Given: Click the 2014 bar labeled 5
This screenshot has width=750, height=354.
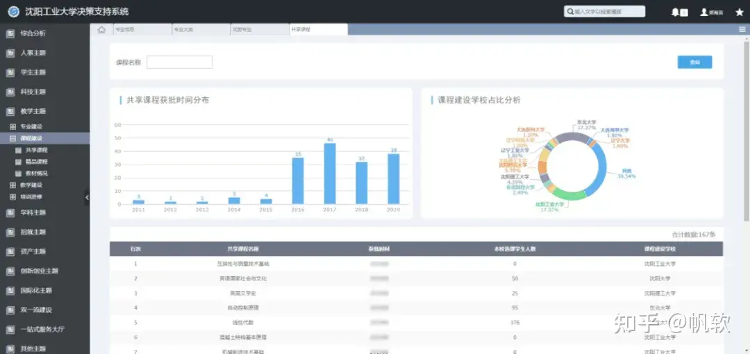Looking at the screenshot, I should pyautogui.click(x=234, y=201).
